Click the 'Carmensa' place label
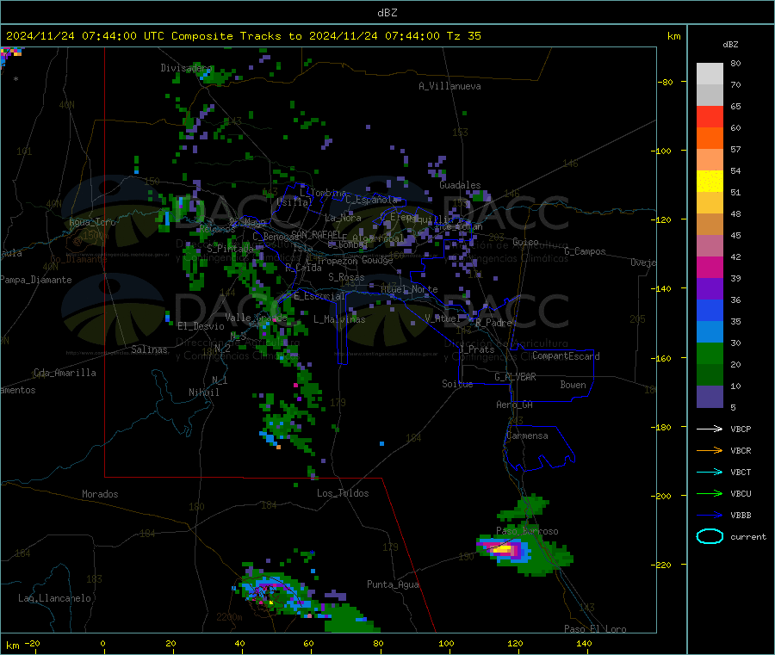Screen dimensions: 775x655 pyautogui.click(x=527, y=436)
